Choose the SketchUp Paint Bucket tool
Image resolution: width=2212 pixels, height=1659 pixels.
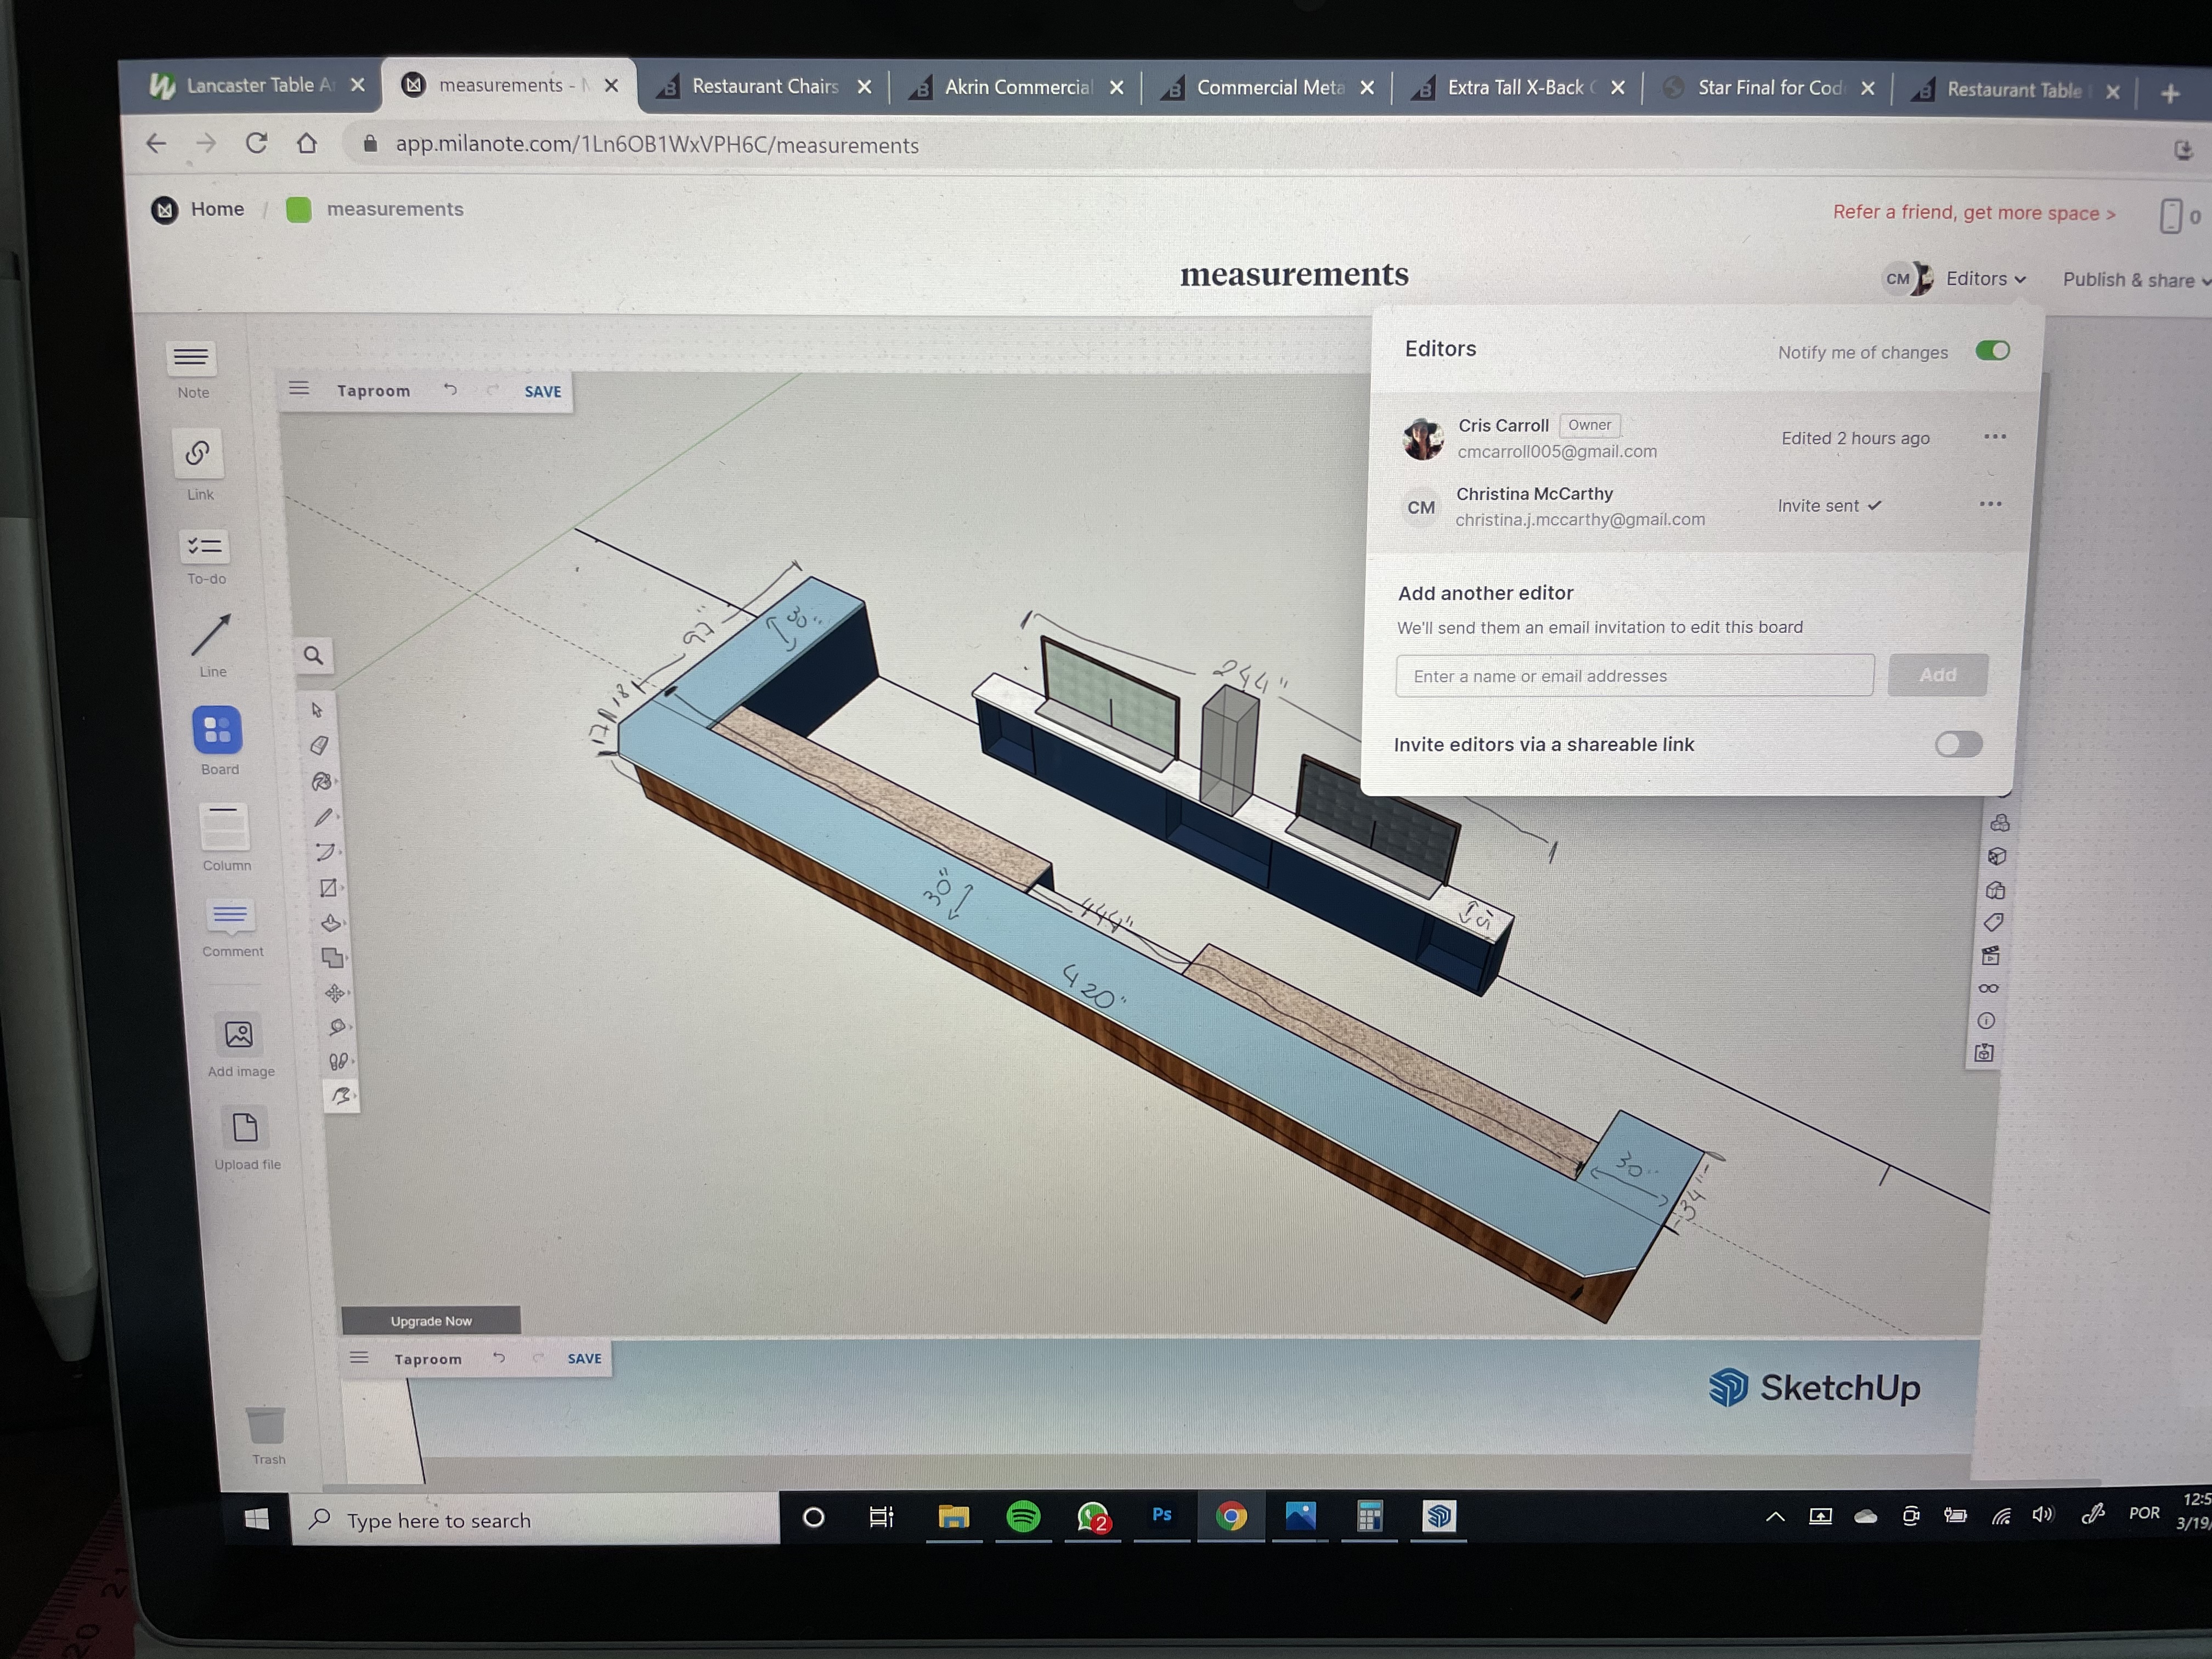tap(321, 781)
